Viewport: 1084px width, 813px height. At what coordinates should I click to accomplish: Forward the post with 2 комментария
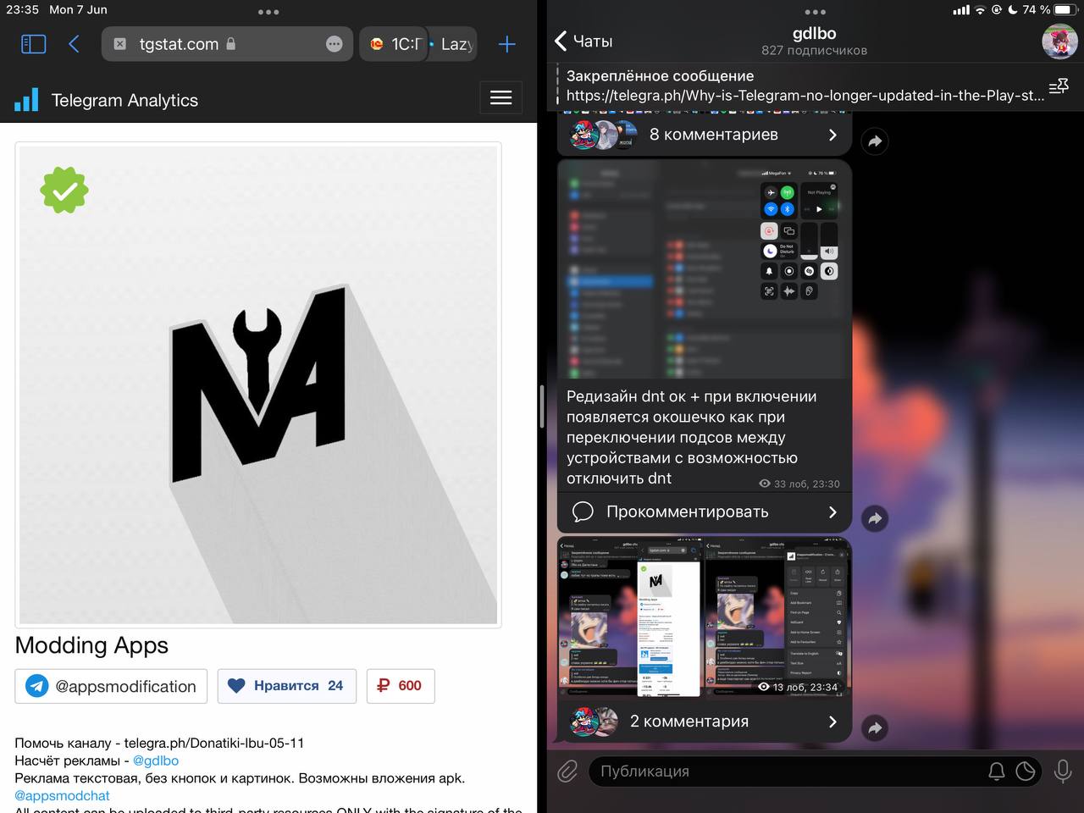point(875,727)
